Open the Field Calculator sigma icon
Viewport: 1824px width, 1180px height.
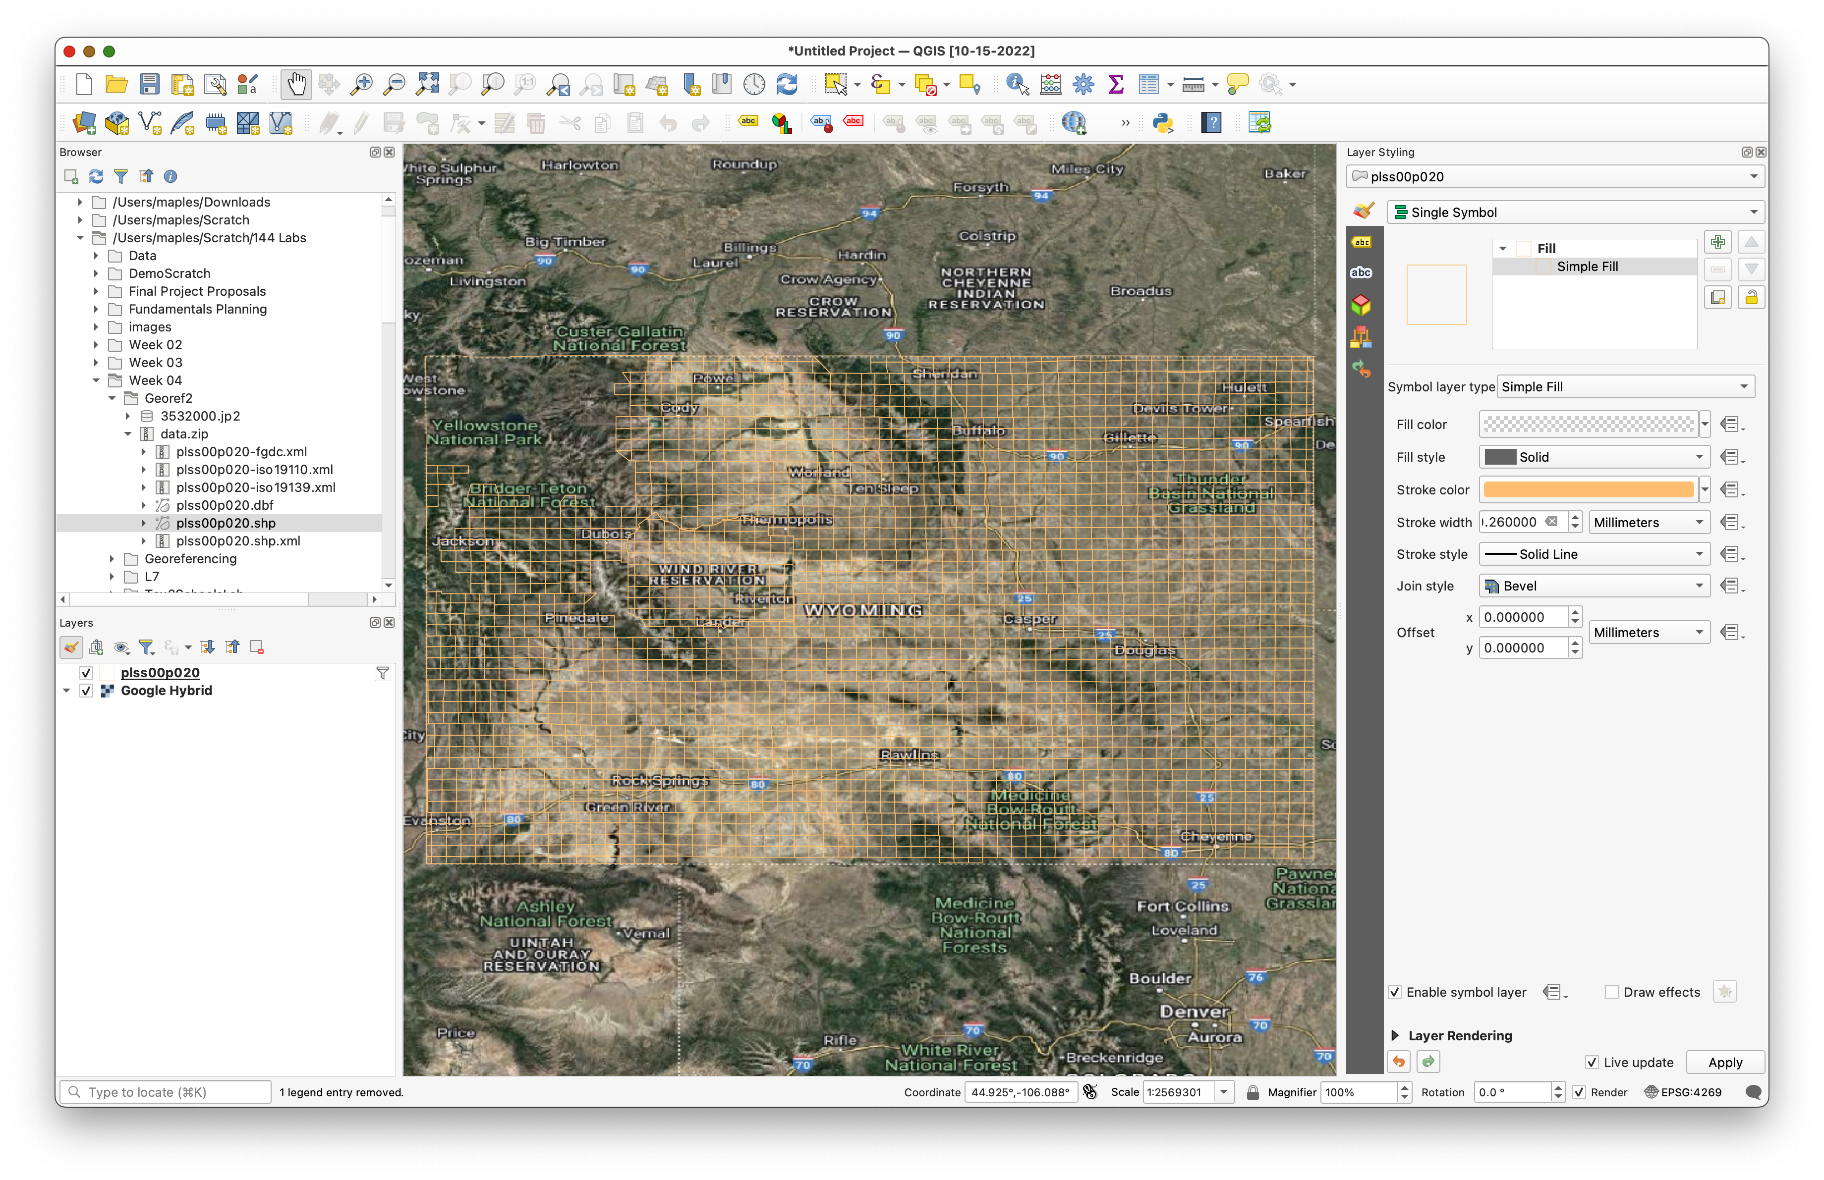1116,84
